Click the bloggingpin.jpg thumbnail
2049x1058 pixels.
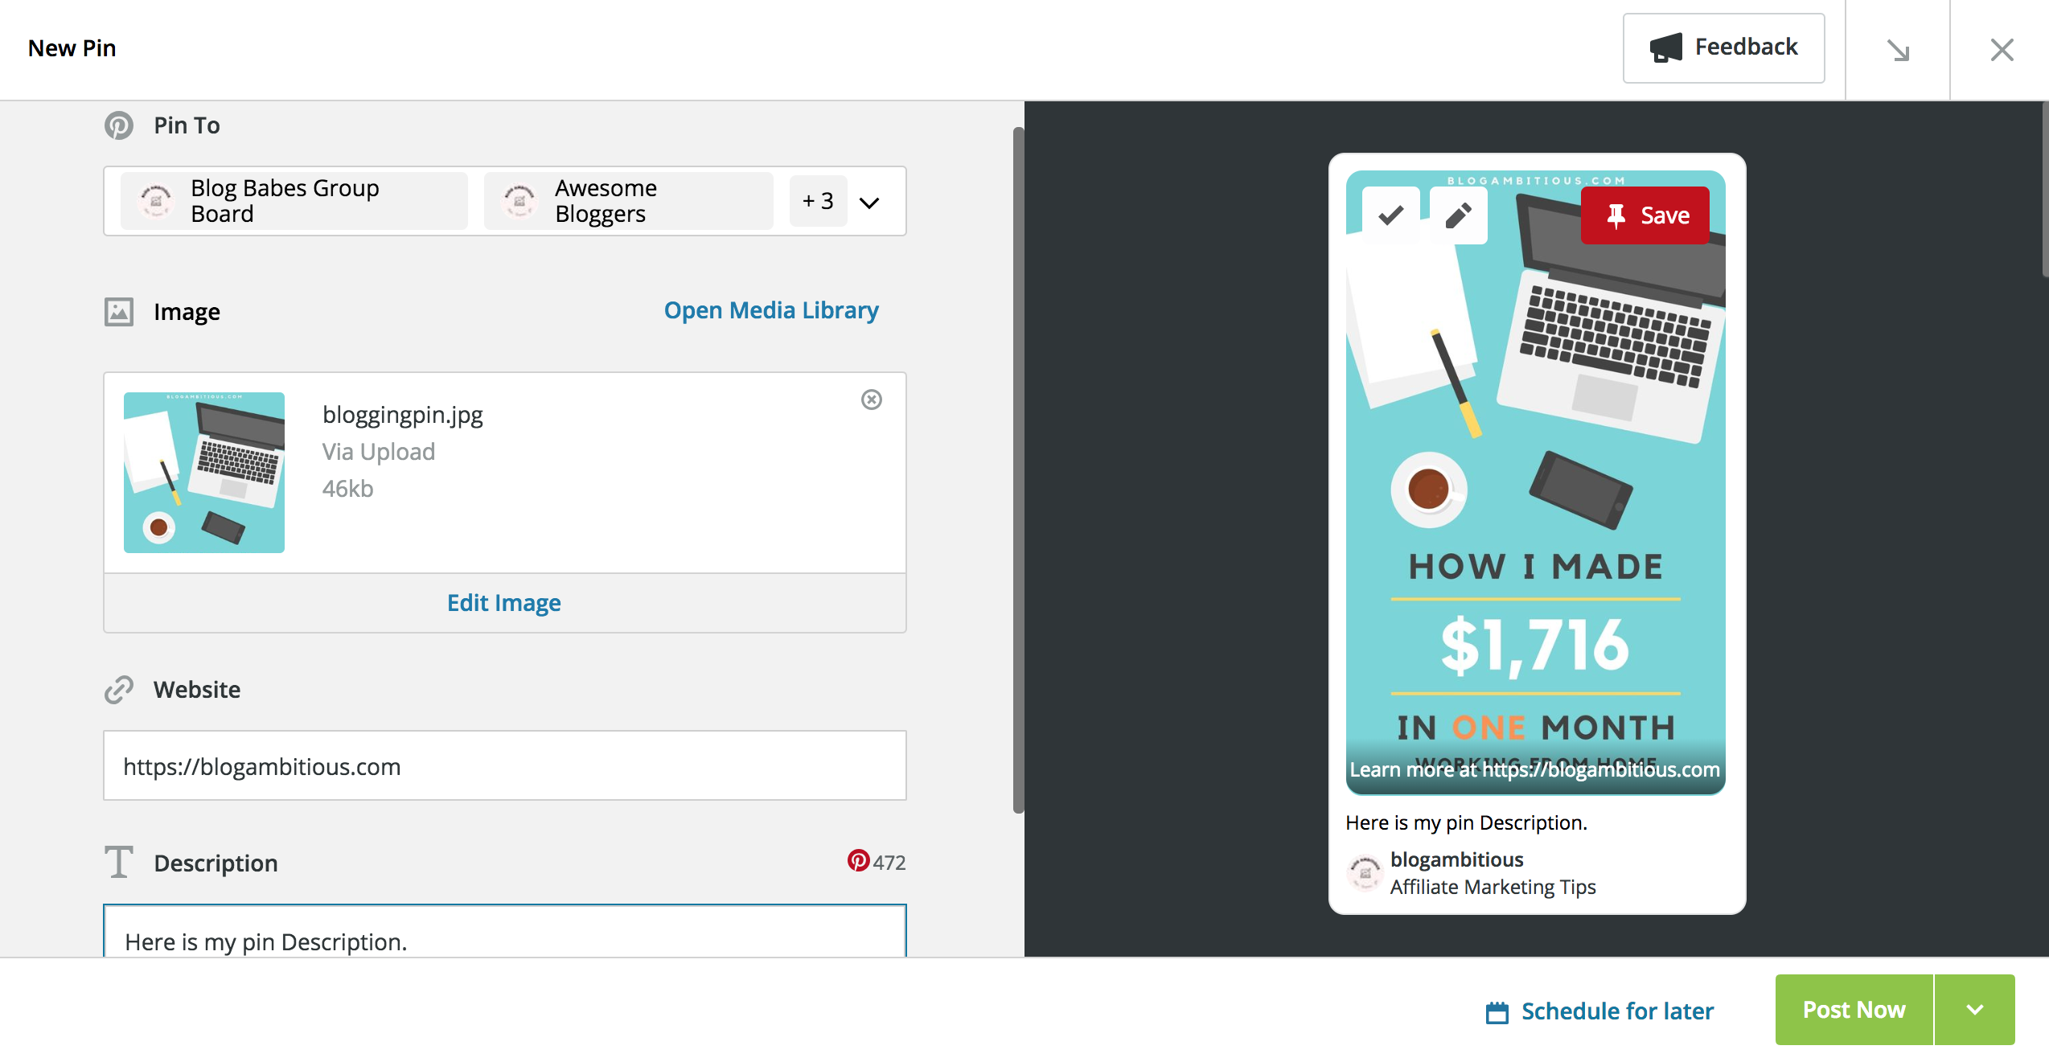(203, 471)
